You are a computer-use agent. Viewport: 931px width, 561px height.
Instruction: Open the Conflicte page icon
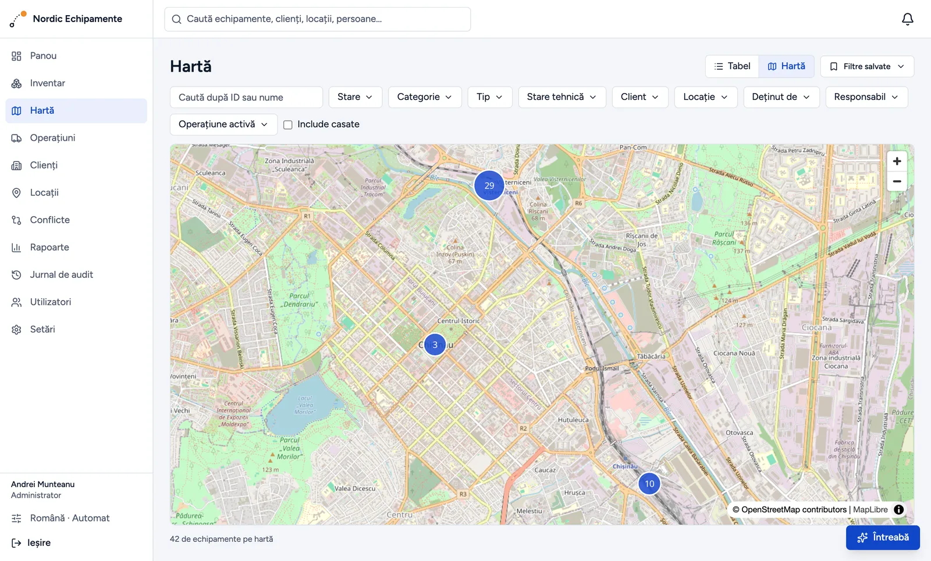[x=16, y=220]
